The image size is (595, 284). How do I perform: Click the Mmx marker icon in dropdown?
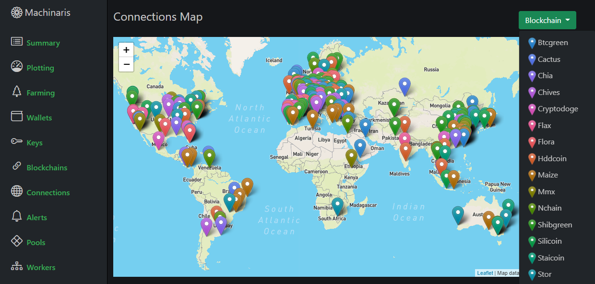pos(532,192)
